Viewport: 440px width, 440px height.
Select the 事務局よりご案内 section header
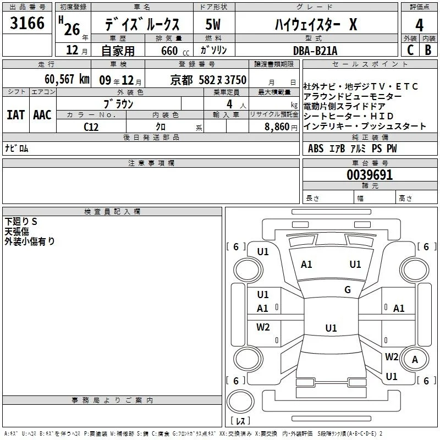coord(112,400)
